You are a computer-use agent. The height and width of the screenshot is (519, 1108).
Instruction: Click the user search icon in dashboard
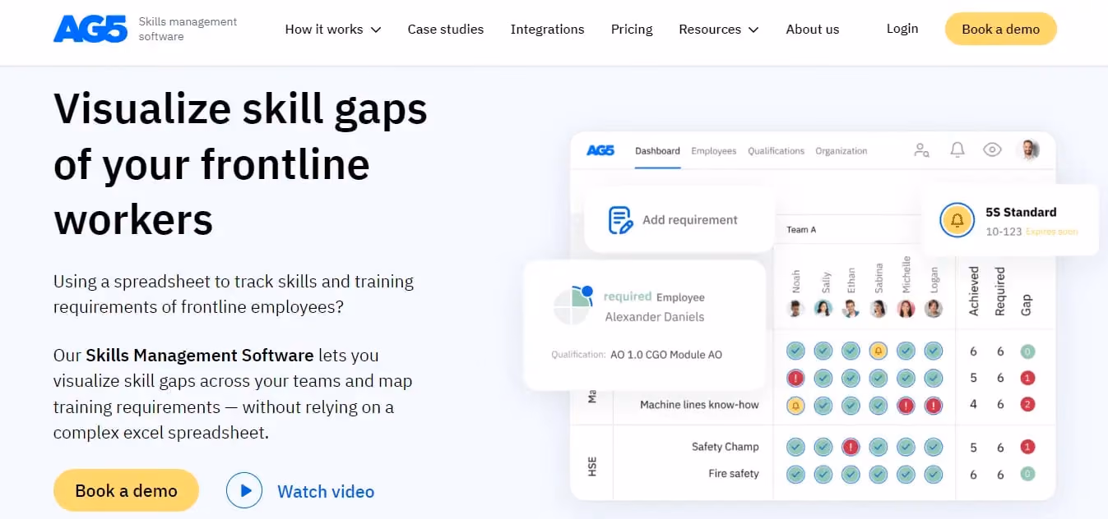point(922,150)
